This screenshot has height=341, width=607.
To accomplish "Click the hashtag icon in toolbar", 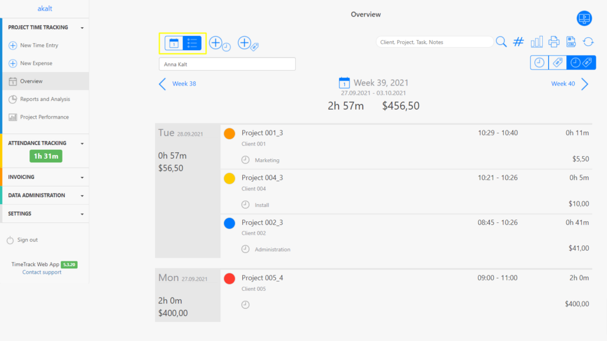I will pos(519,42).
